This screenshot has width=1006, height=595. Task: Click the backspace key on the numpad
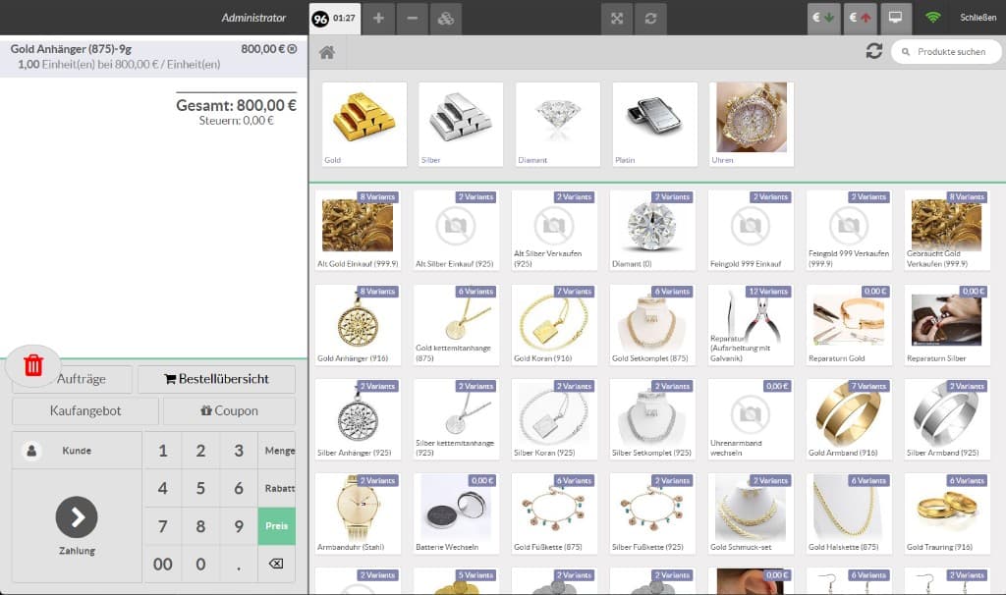276,564
